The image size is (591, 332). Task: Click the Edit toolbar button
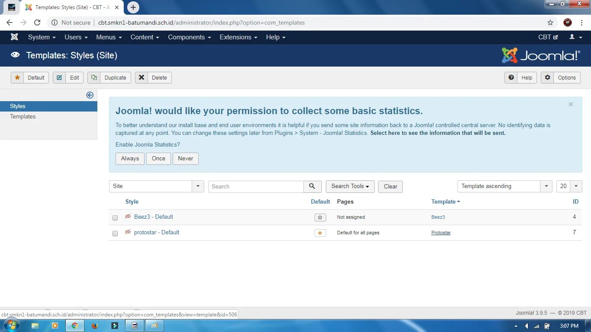(x=68, y=78)
